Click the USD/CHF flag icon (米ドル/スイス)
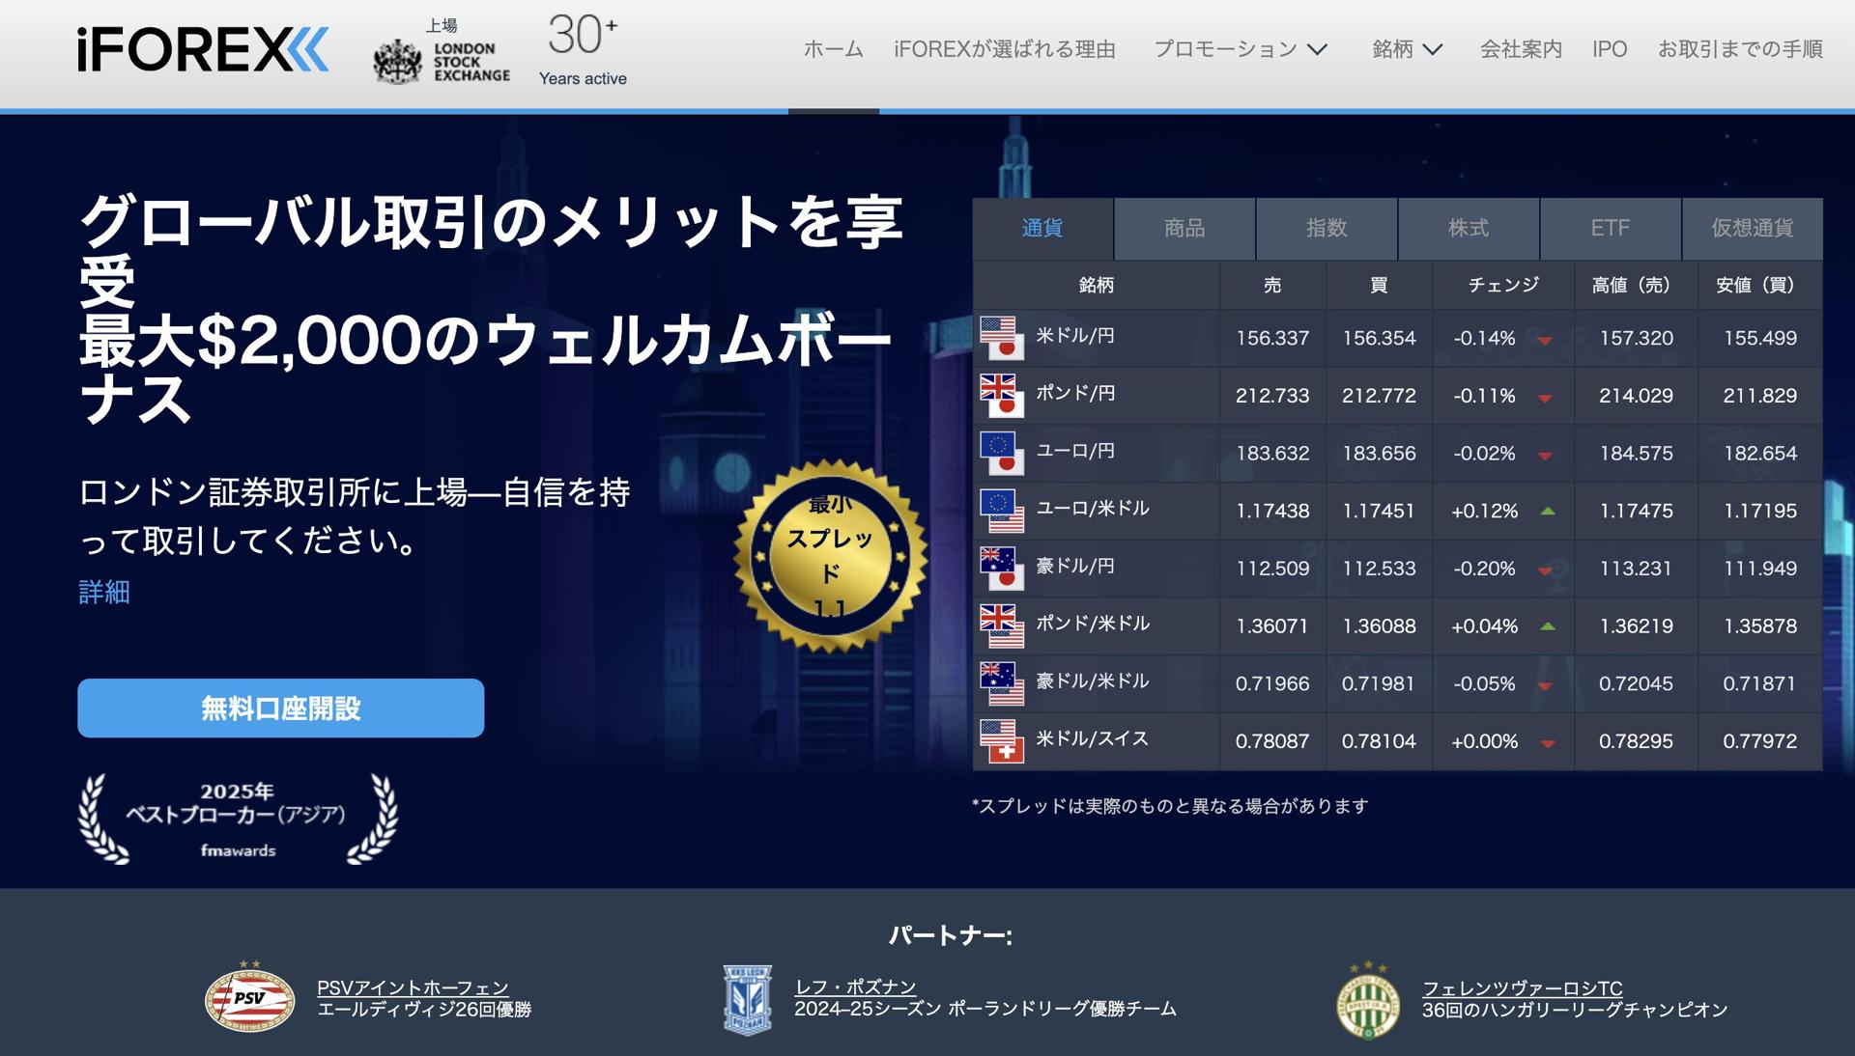Viewport: 1855px width, 1056px height. coord(1002,741)
